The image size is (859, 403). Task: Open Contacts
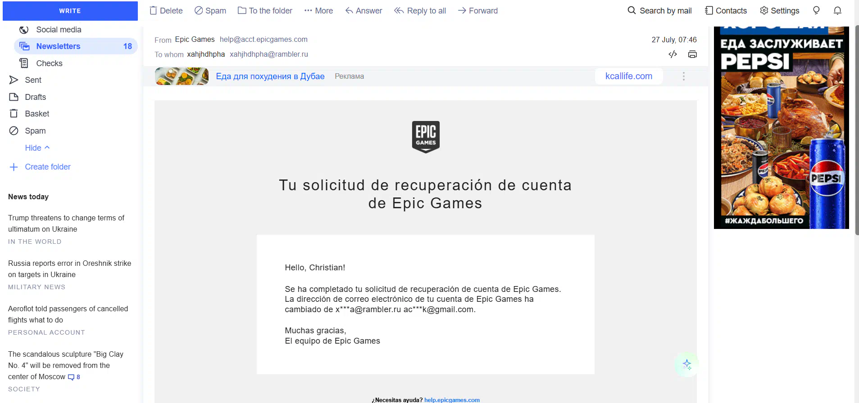(726, 10)
